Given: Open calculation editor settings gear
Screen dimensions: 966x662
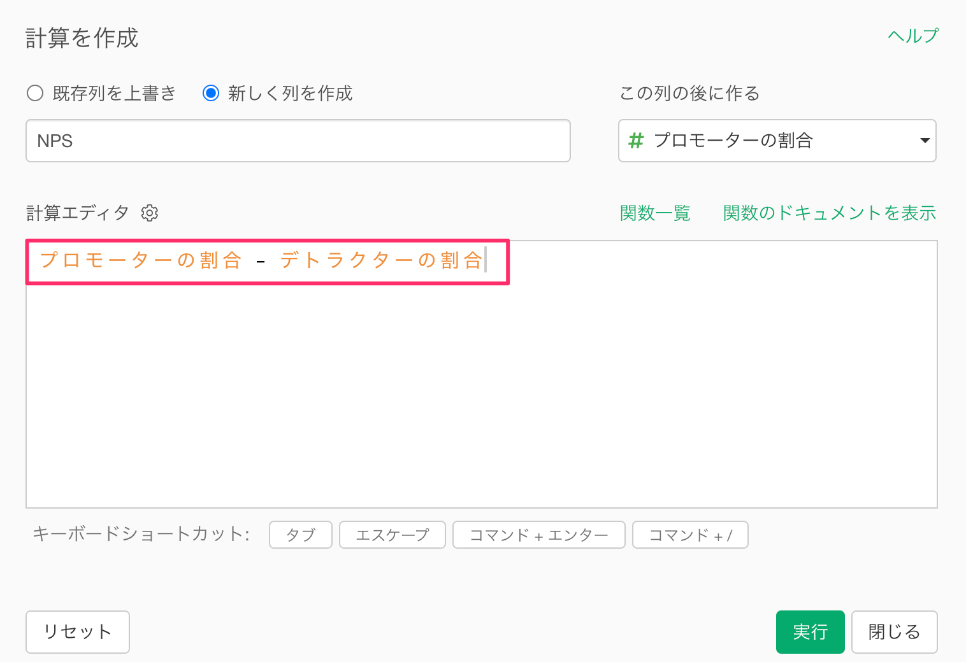Looking at the screenshot, I should coord(150,213).
